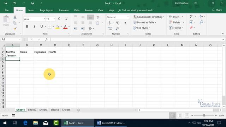
Task: Toggle Bold formatting
Action: pos(27,26)
